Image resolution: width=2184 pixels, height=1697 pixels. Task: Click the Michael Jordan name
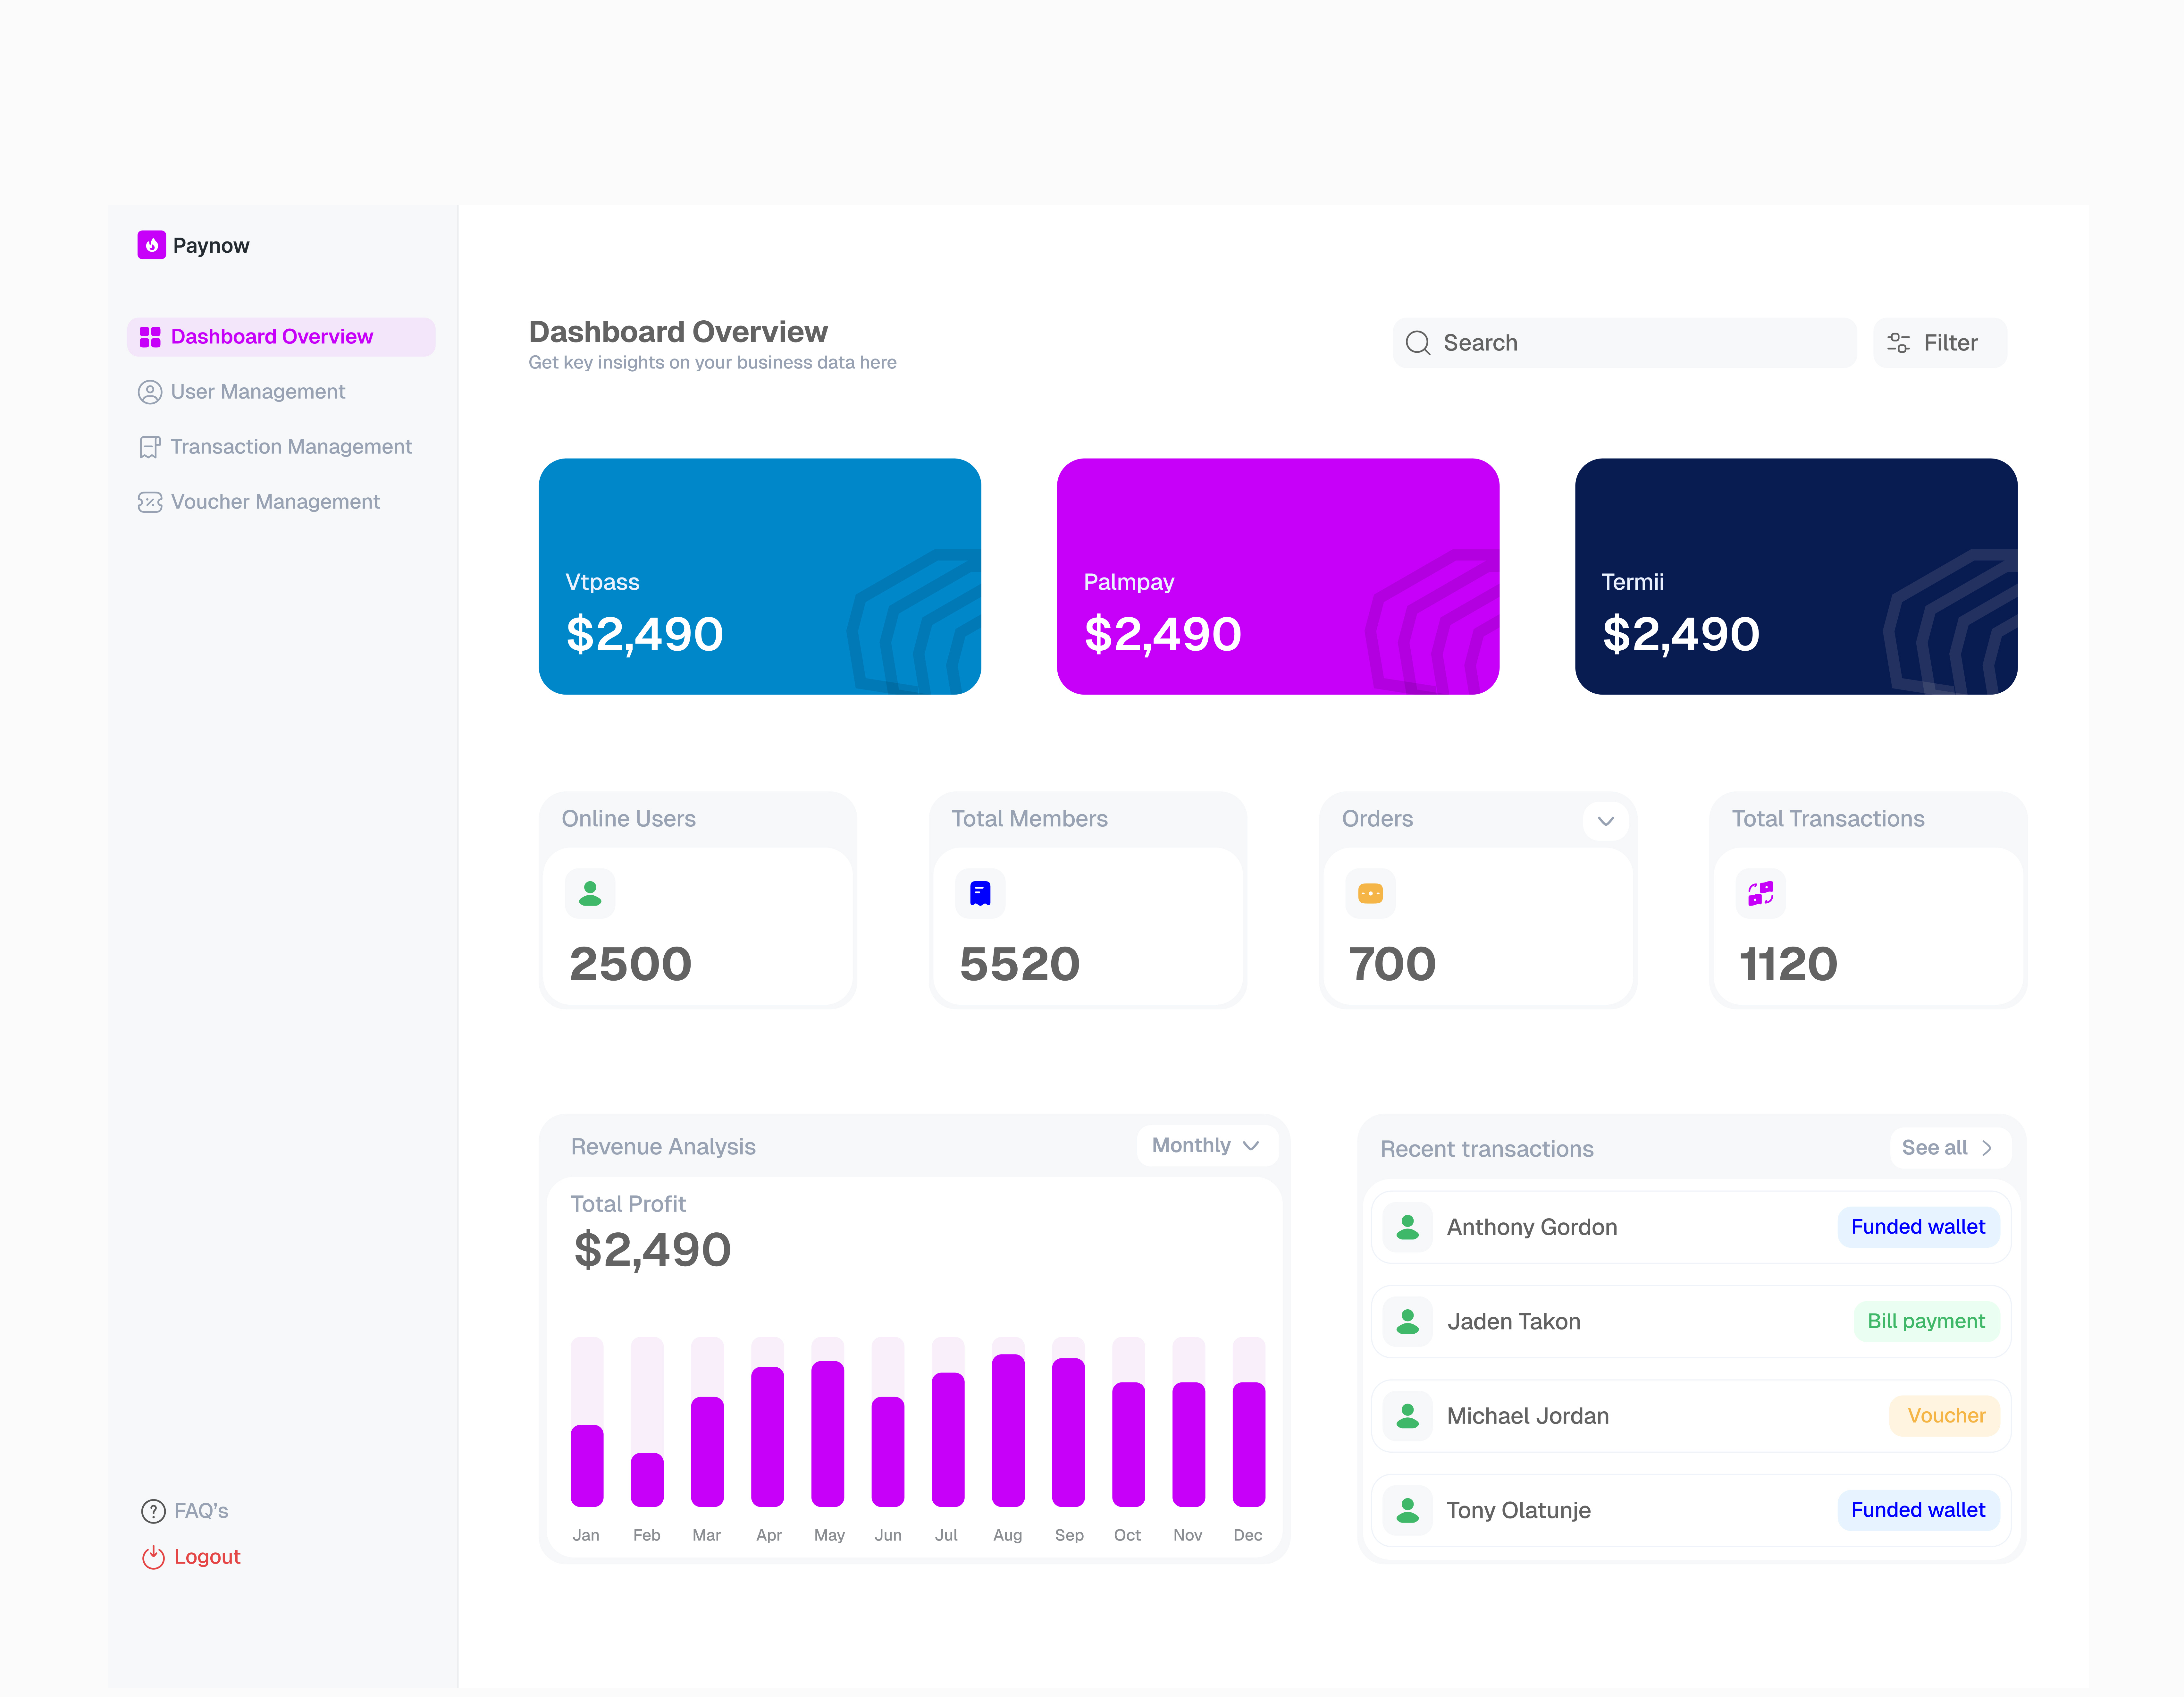pyautogui.click(x=1528, y=1416)
